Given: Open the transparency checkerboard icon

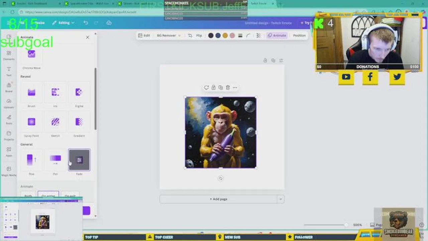Looking at the screenshot, I should pos(258,35).
